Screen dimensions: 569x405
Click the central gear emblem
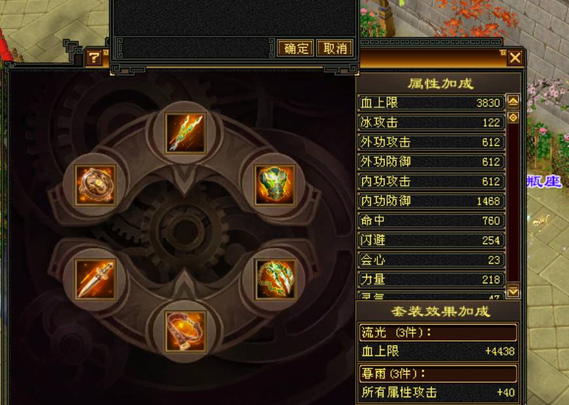[x=186, y=232]
